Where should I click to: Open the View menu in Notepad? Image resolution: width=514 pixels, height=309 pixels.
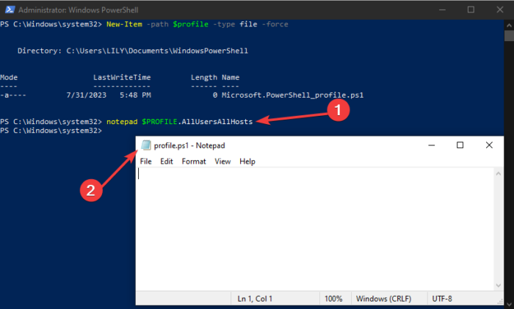[222, 161]
